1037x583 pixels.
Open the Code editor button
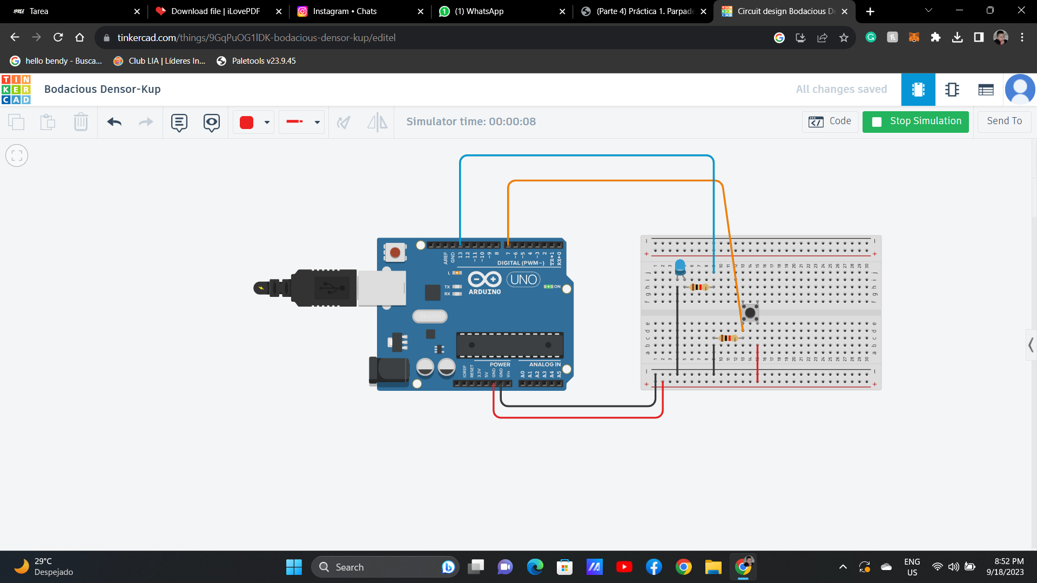pyautogui.click(x=830, y=121)
